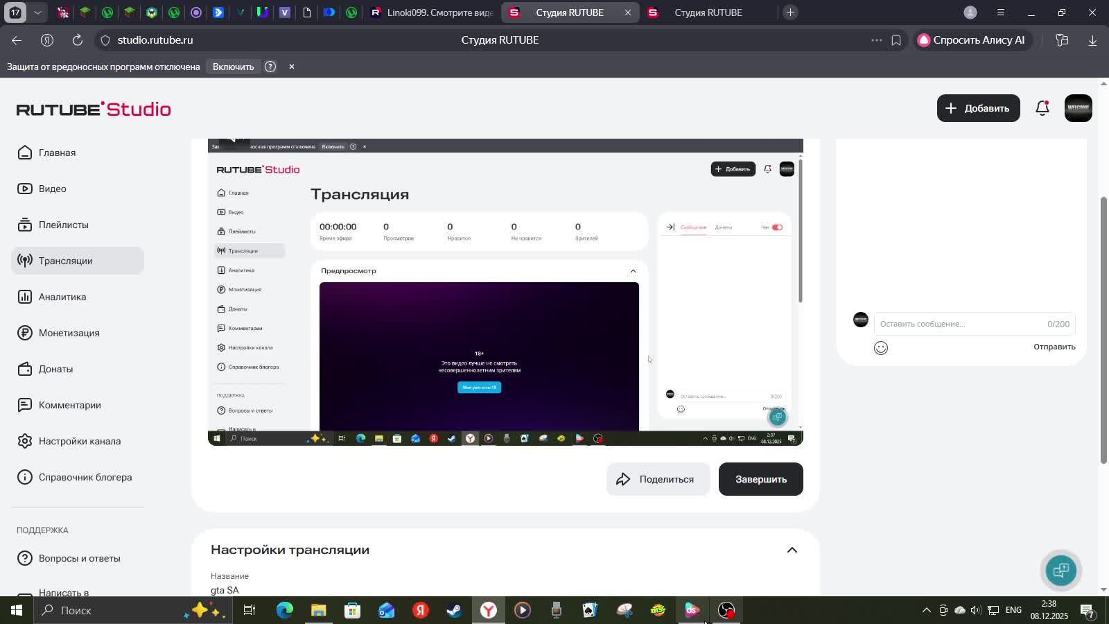This screenshot has height=624, width=1109.
Task: Show hidden system tray icons
Action: pos(926,610)
